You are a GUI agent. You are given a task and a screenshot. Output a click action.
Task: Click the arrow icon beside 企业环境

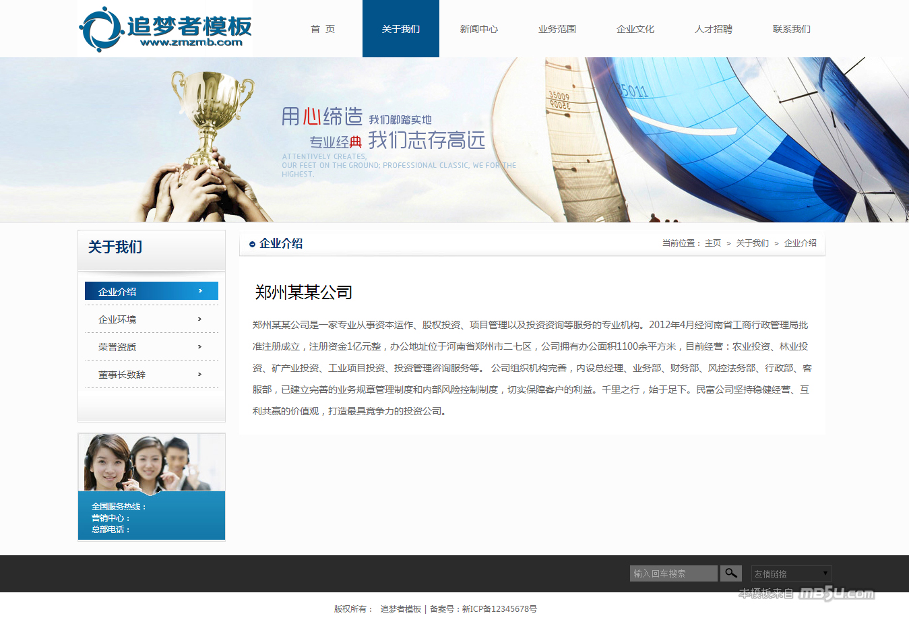point(199,319)
